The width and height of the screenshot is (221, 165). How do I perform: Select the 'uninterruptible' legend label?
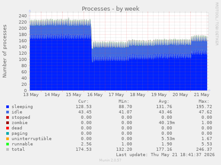coord(32,139)
